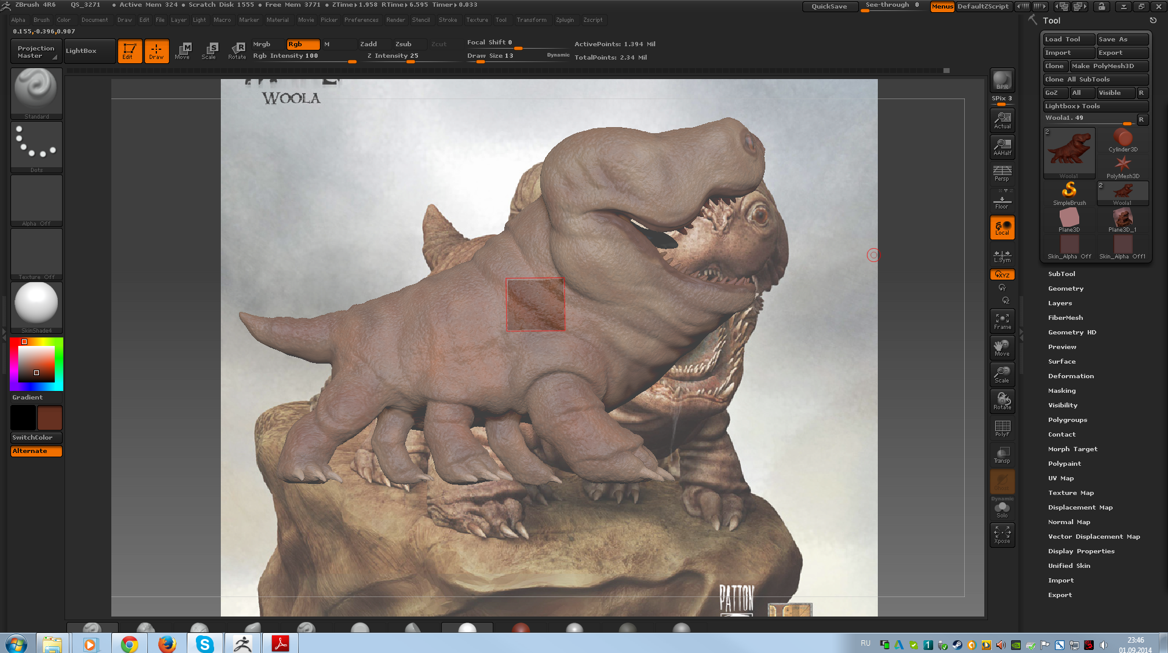Viewport: 1168px width, 653px height.
Task: Click the QuickSave button
Action: (x=830, y=7)
